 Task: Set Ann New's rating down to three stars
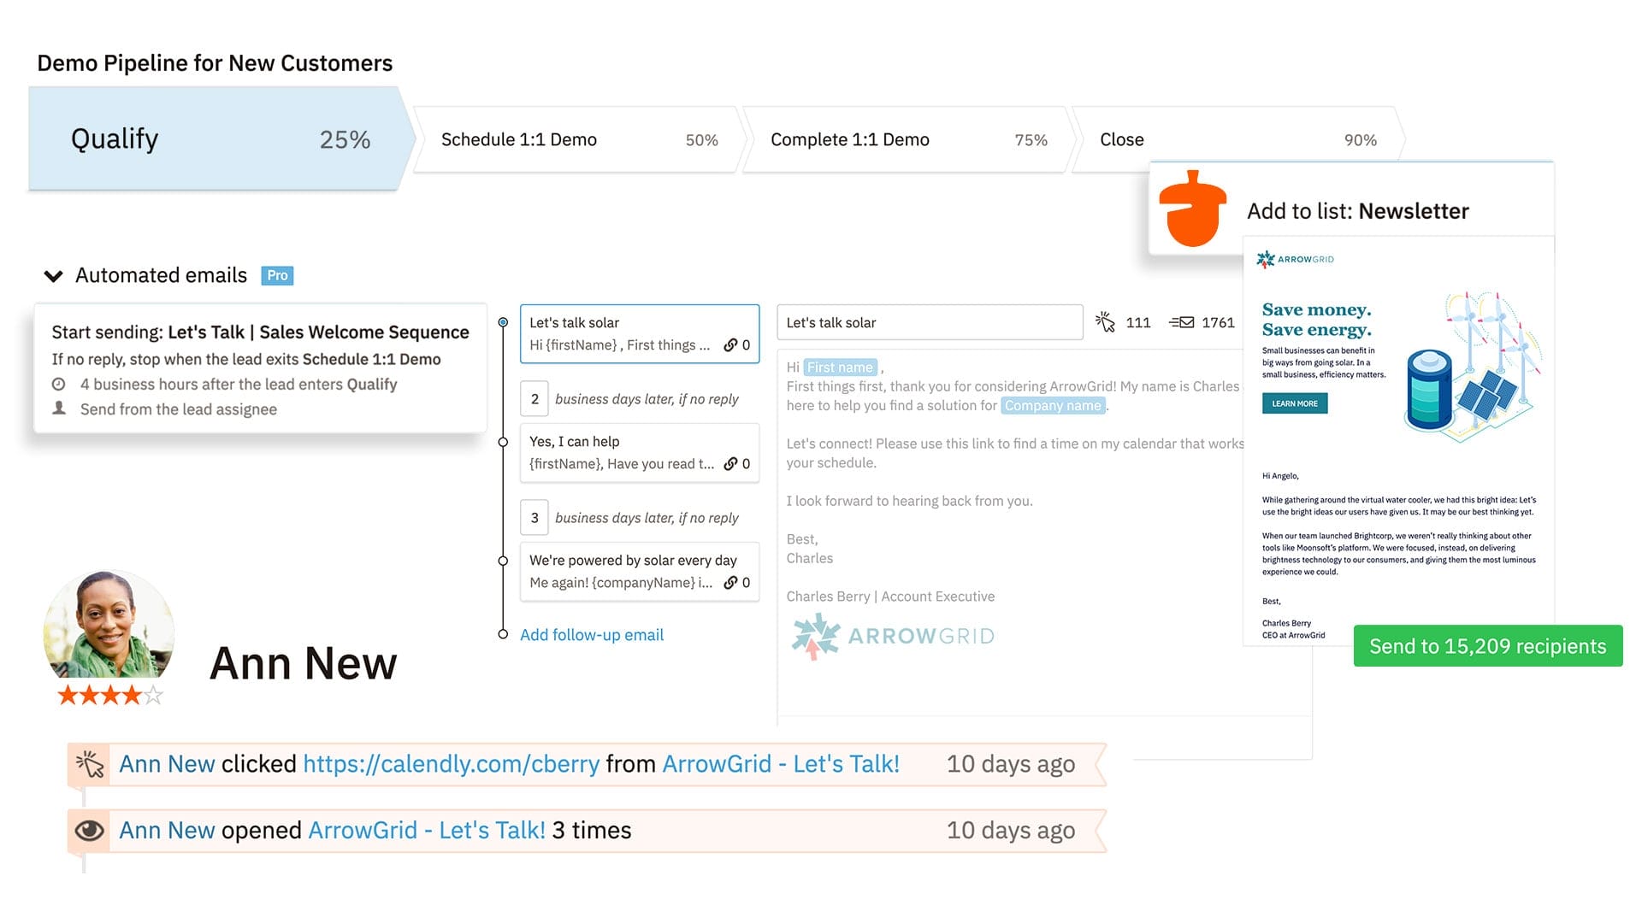tap(109, 694)
